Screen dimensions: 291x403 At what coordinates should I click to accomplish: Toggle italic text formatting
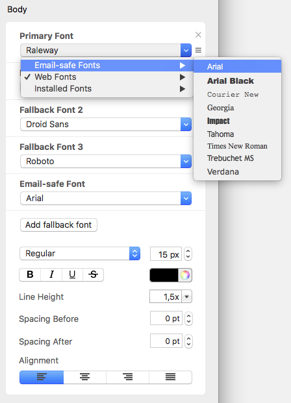(51, 275)
